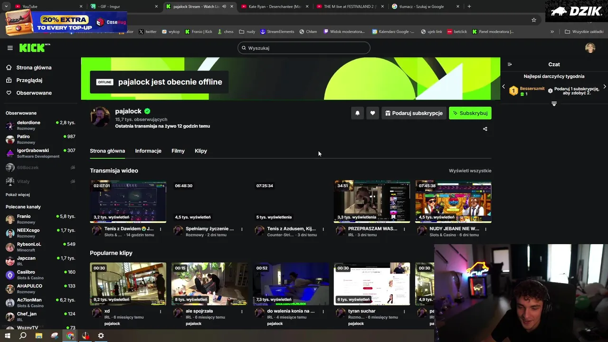Image resolution: width=608 pixels, height=342 pixels.
Task: Open recommended channel NEEXcsgo
Action: tap(40, 233)
